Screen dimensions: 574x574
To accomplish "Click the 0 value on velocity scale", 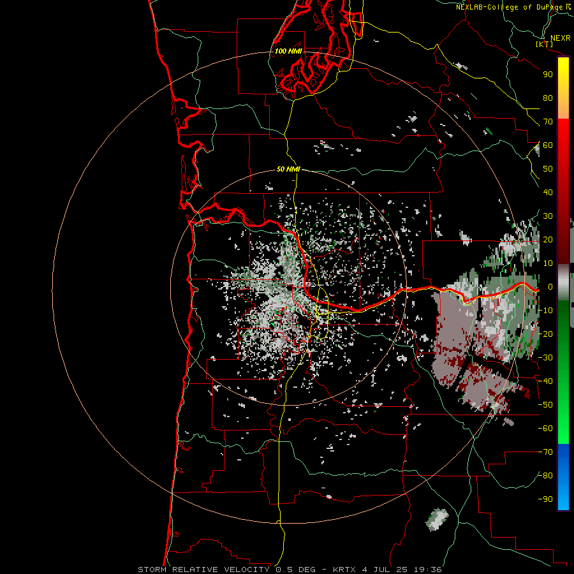I will point(550,286).
